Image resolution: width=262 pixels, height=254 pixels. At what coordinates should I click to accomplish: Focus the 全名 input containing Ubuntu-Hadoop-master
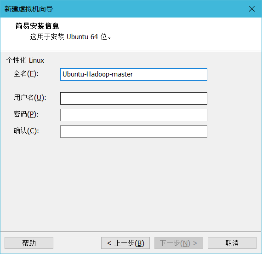[x=134, y=74]
